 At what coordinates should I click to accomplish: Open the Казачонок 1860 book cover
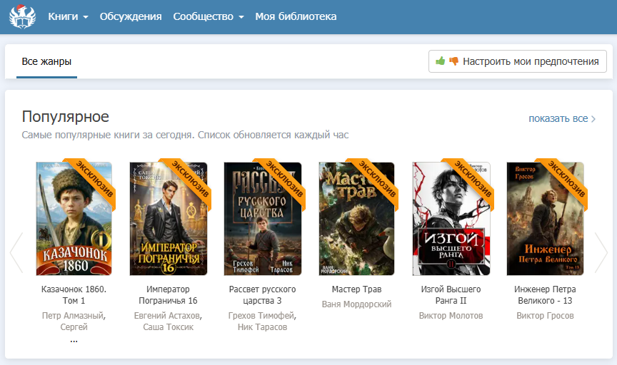tap(74, 219)
